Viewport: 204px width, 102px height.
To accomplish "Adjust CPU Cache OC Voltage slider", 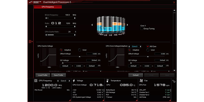I will [x=79, y=63].
